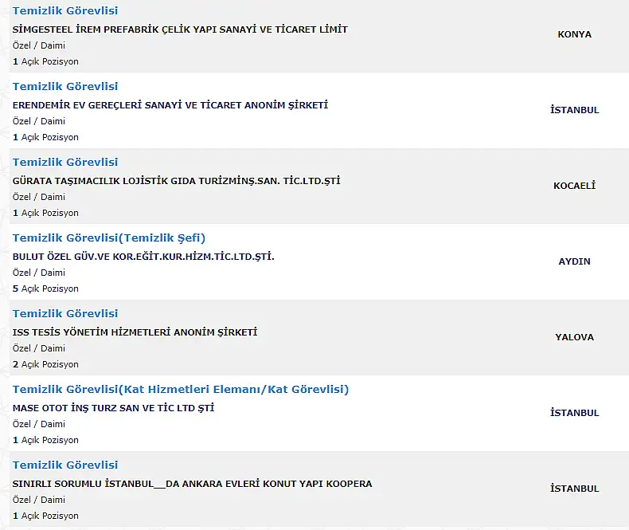Screen dimensions: 629x530
Task: Select the KOCAELİ location label
Action: click(574, 186)
